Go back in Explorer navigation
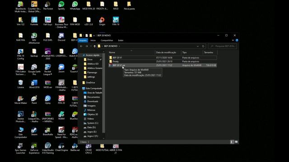The width and height of the screenshot is (289, 162). [x=81, y=46]
